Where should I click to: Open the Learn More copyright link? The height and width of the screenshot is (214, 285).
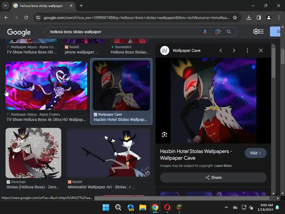click(223, 166)
